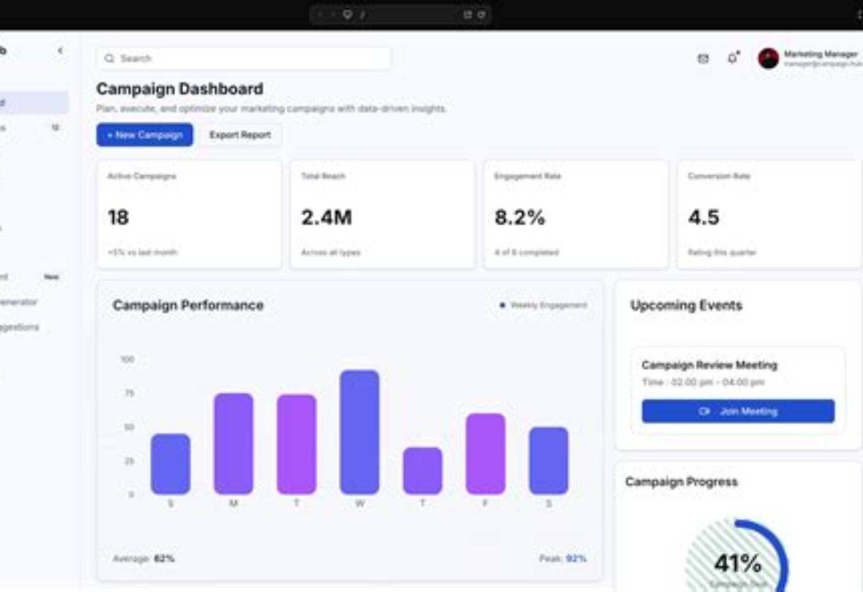Select the Conversion Rate value 4.5
This screenshot has height=592, width=863.
tap(703, 217)
